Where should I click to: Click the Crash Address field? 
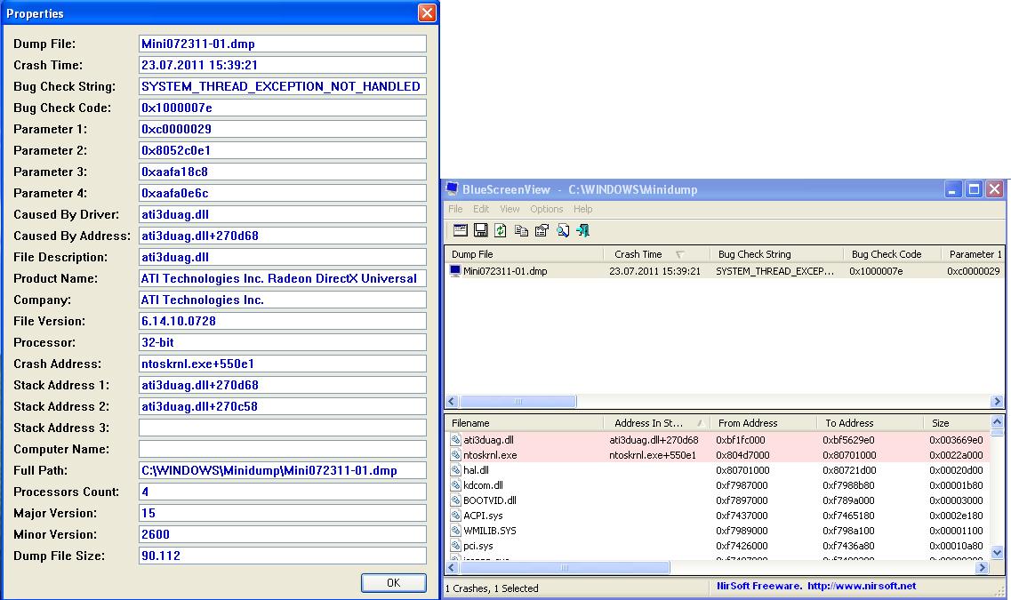click(283, 364)
